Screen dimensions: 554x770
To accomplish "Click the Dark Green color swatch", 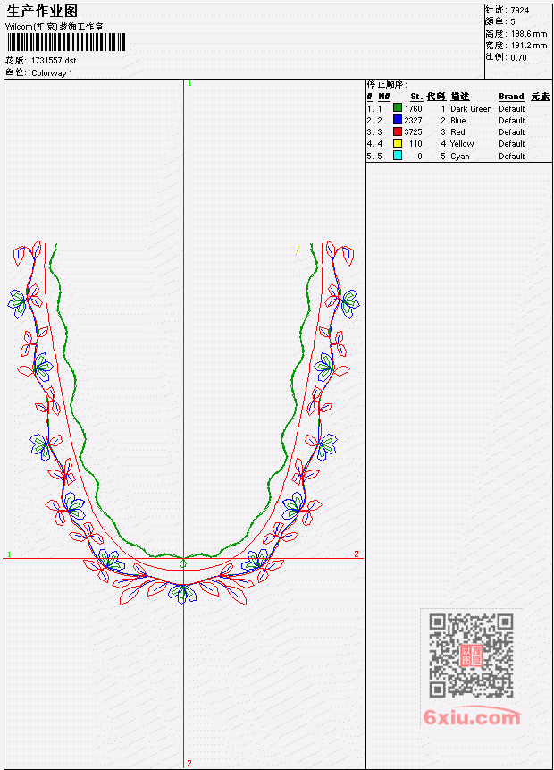I will 398,108.
